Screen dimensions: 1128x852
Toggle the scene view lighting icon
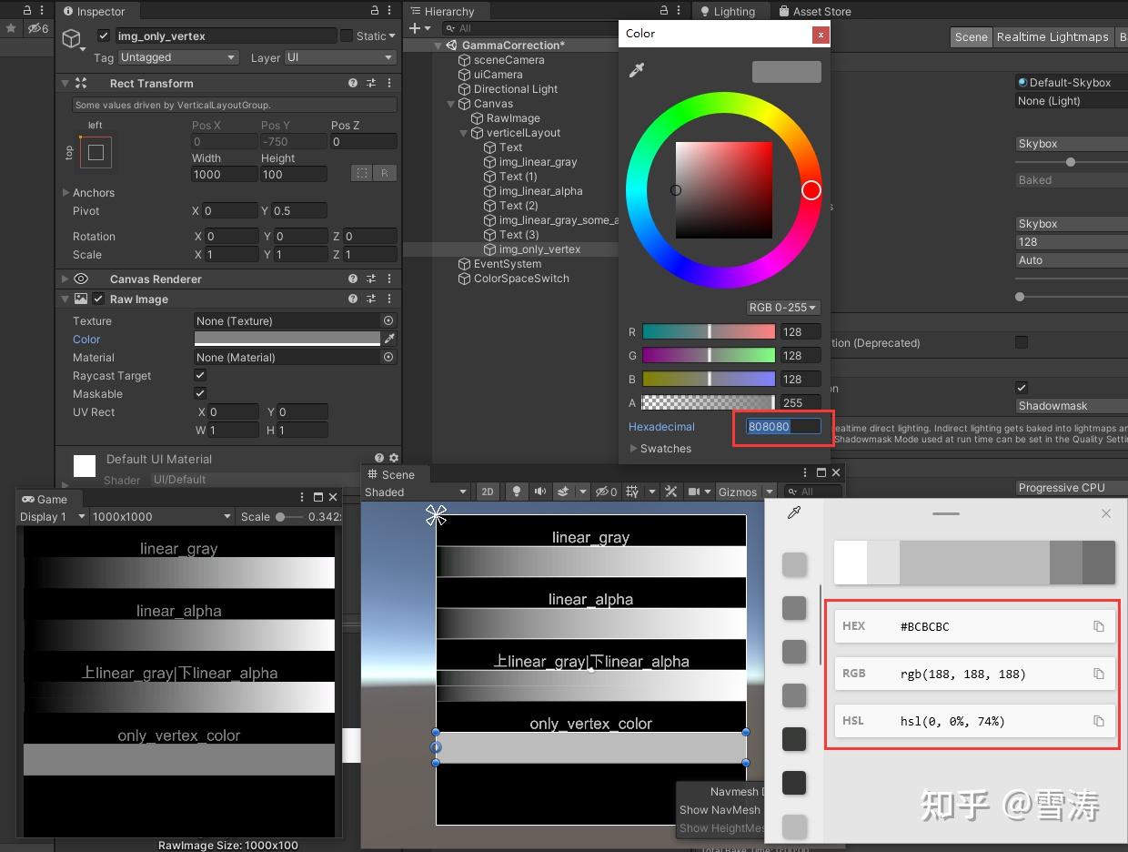pos(517,492)
